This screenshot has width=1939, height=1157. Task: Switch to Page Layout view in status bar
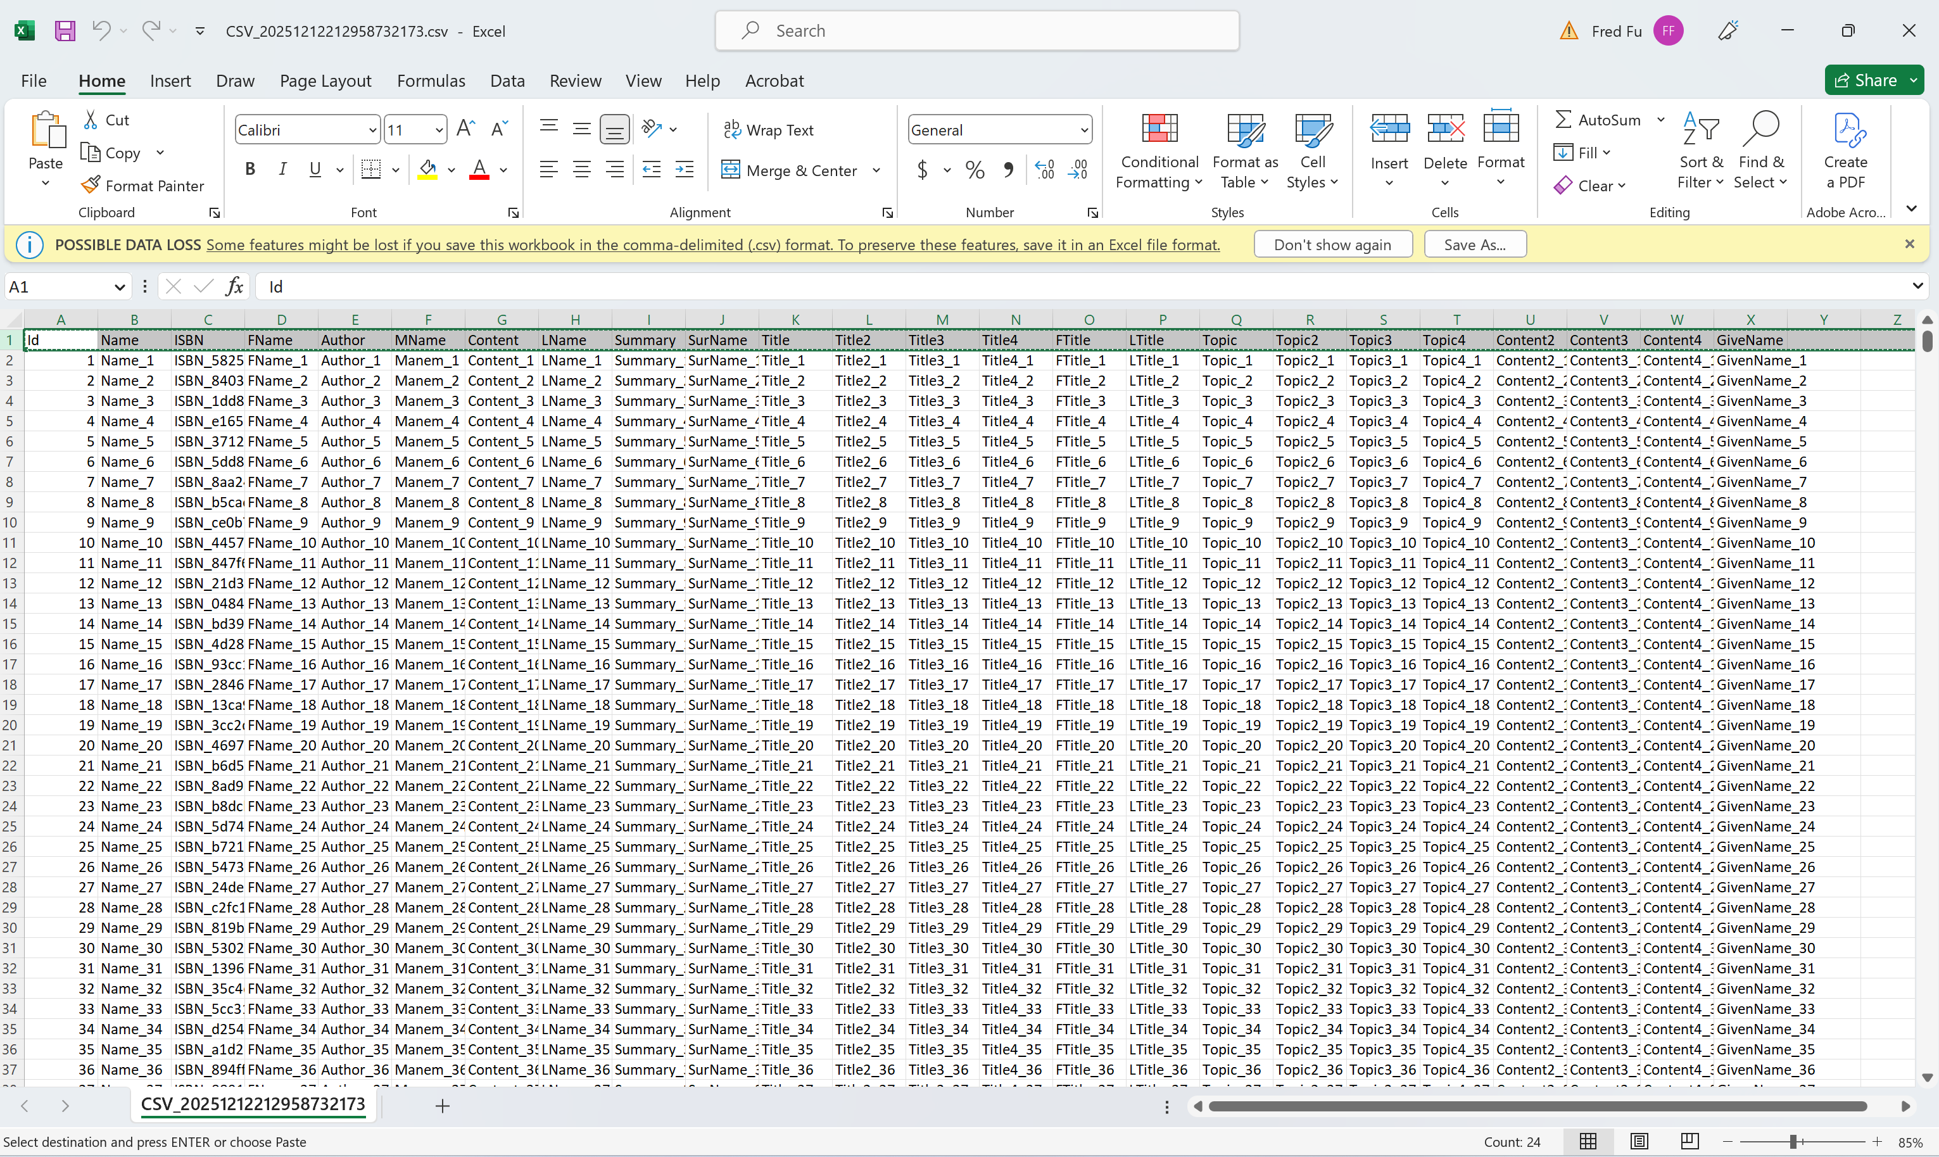(x=1639, y=1141)
